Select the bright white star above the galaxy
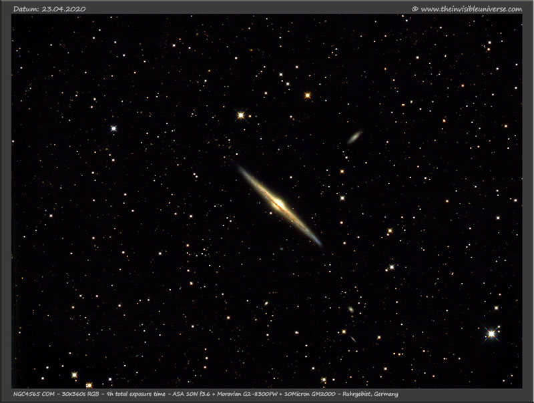534x403 pixels. pyautogui.click(x=241, y=115)
